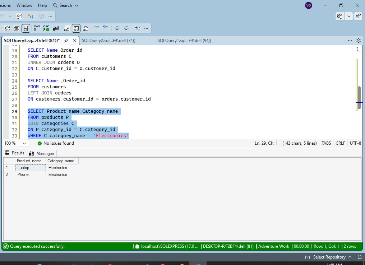
Task: Click the share feedback person icon
Action: pos(358,16)
